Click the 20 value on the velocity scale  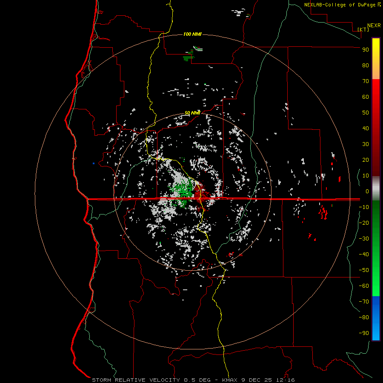pos(366,160)
